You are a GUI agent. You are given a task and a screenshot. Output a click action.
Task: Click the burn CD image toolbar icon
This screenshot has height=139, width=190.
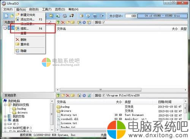(x=72, y=16)
